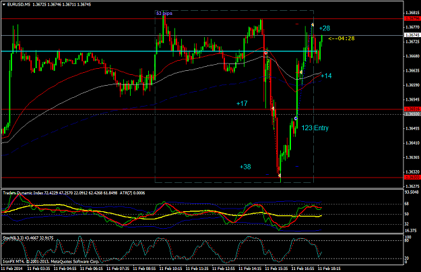Click the '11 Feb 03:35' time axis label
421x272 pixels.
pos(38,269)
